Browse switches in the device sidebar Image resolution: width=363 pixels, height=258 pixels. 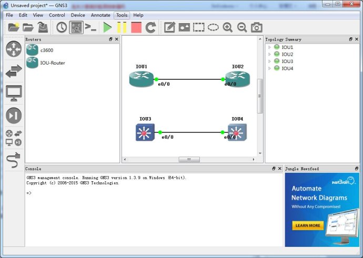click(14, 71)
